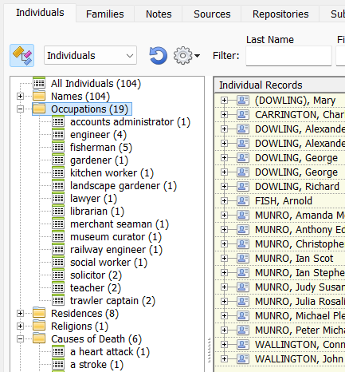Image resolution: width=345 pixels, height=372 pixels.
Task: Open the gear settings dropdown
Action: coord(186,56)
